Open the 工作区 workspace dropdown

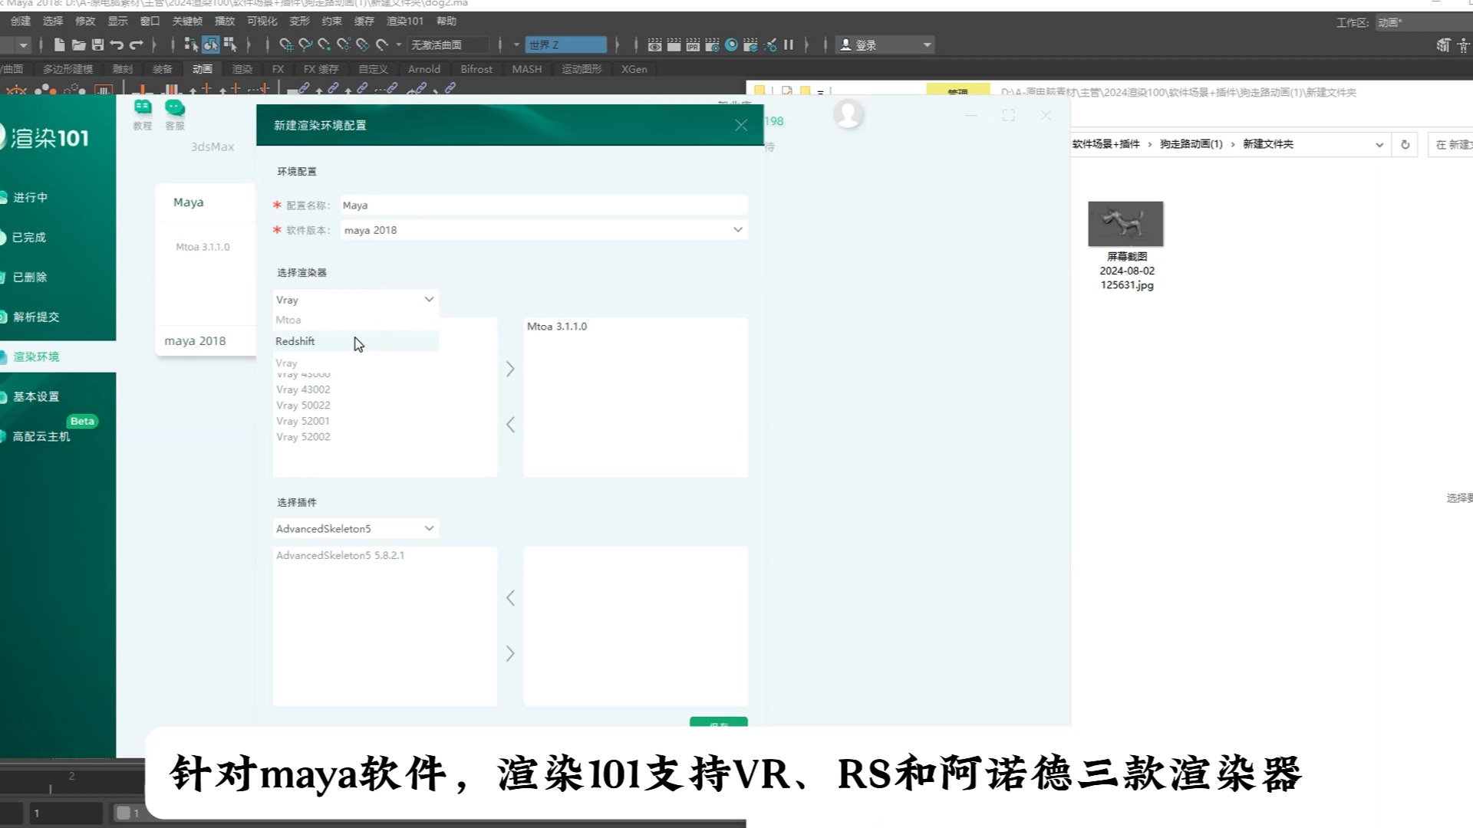tap(1423, 22)
